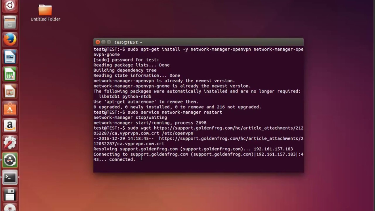The image size is (375, 211).
Task: Click '[sudo] password for test:' line
Action: point(126,60)
